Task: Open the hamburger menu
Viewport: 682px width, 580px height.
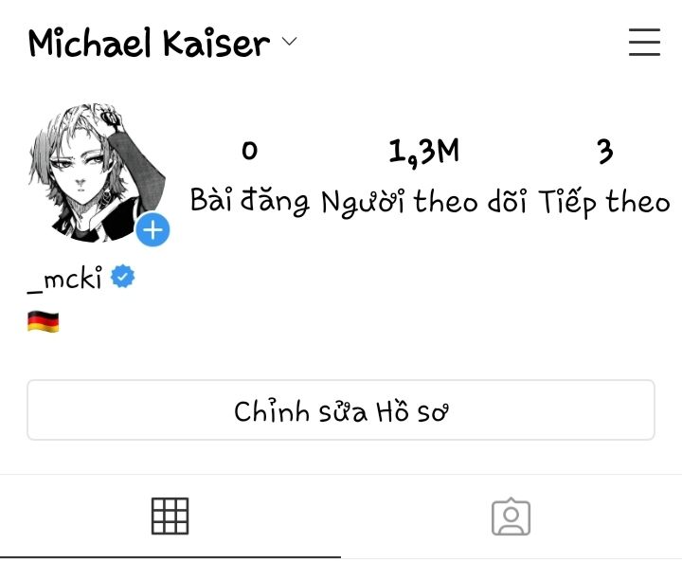Action: coord(644,43)
